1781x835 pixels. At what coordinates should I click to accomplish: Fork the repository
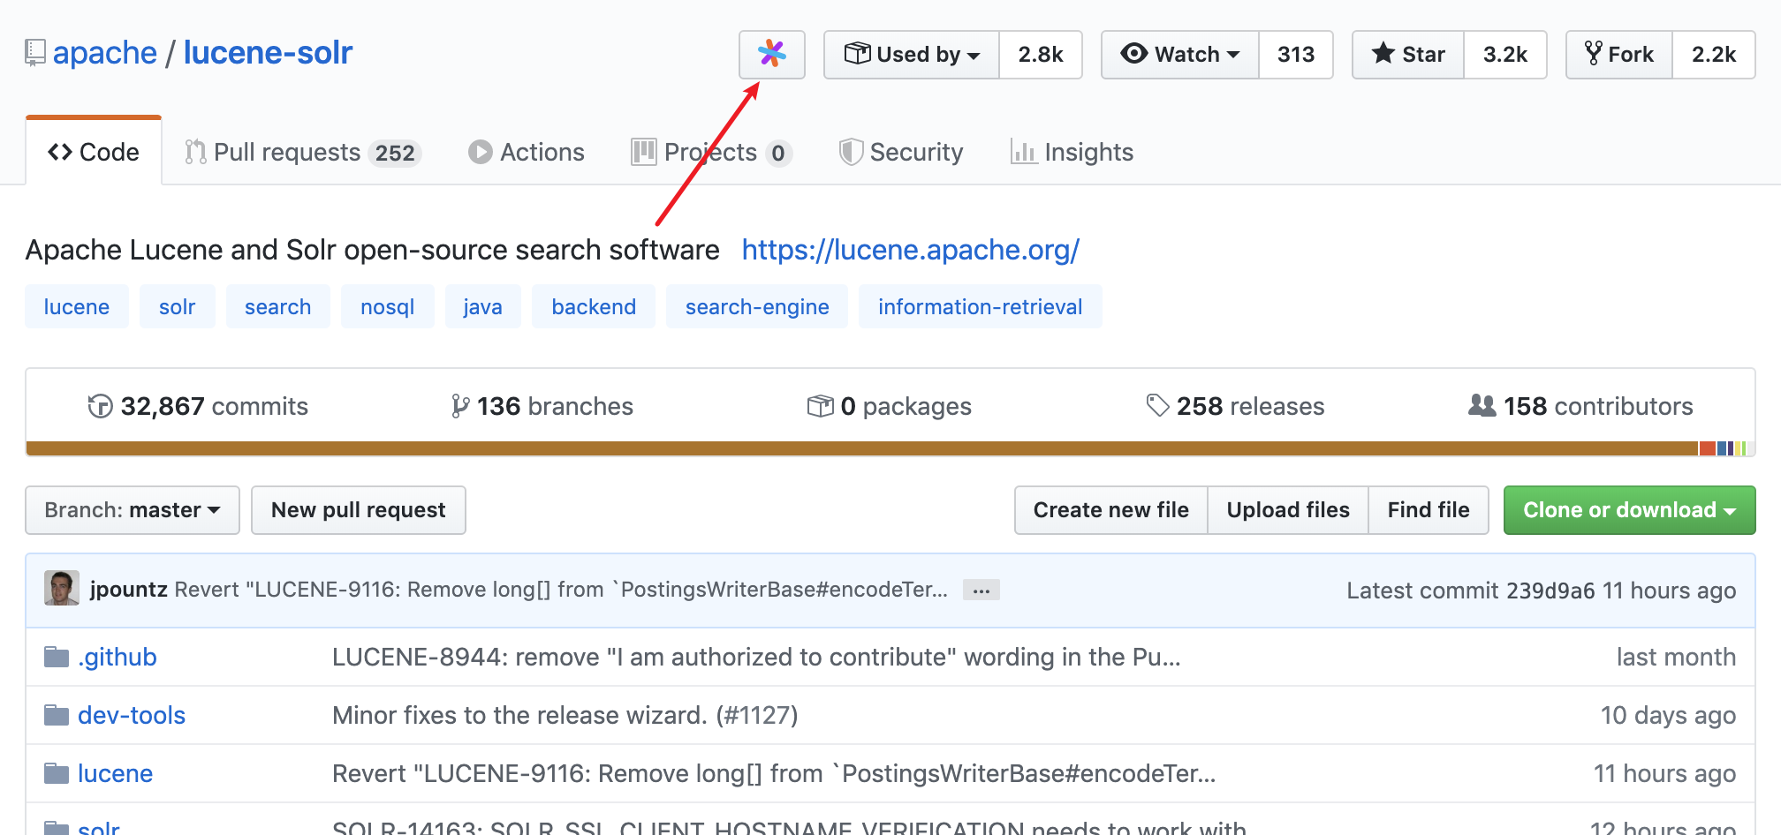pyautogui.click(x=1619, y=54)
